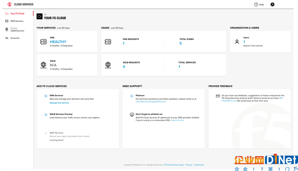Click the GSLB Services globe sidebar icon
The width and height of the screenshot is (298, 171).
point(7,29)
